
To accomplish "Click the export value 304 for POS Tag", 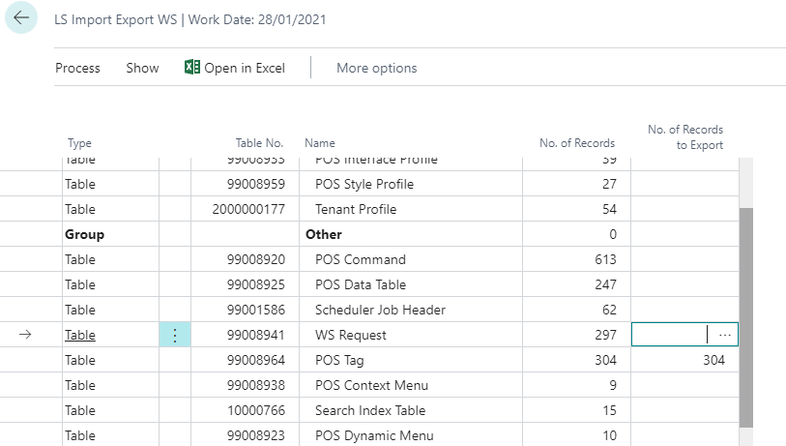I will 711,360.
